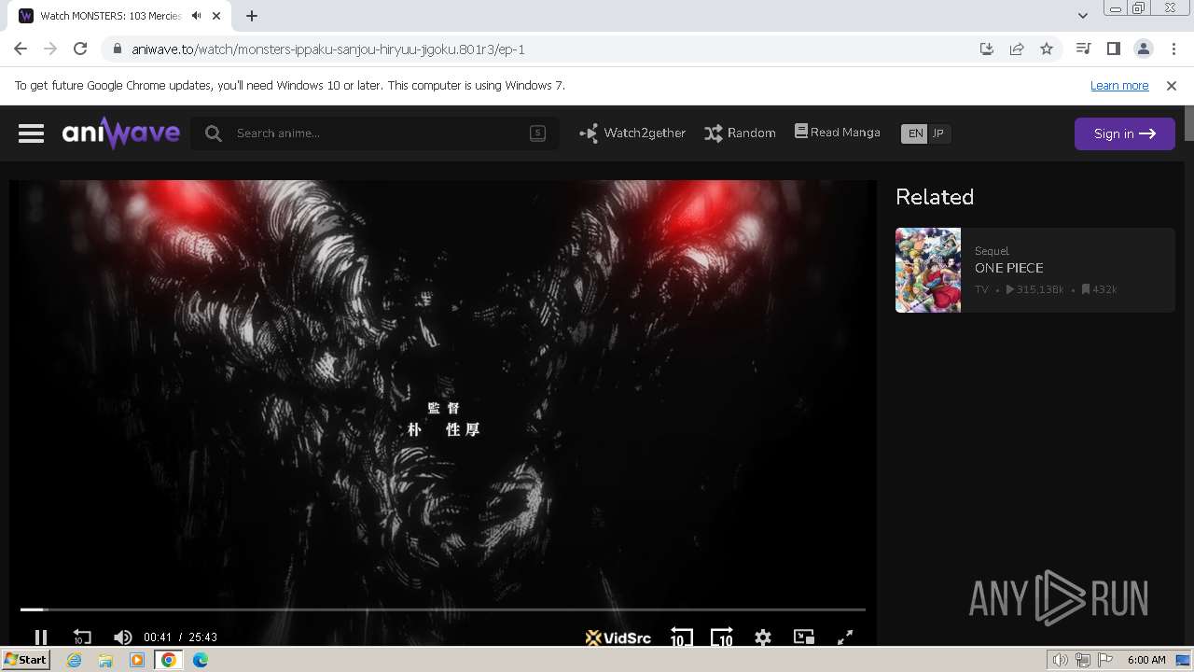This screenshot has height=672, width=1194.
Task: Open the Windows Start menu
Action: (25, 660)
